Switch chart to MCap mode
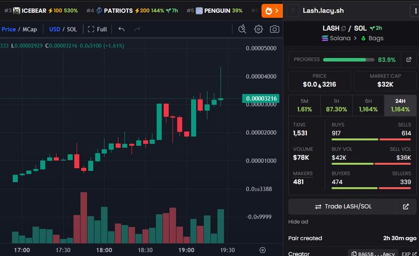Screen dimensions: 419x256 click(30, 30)
